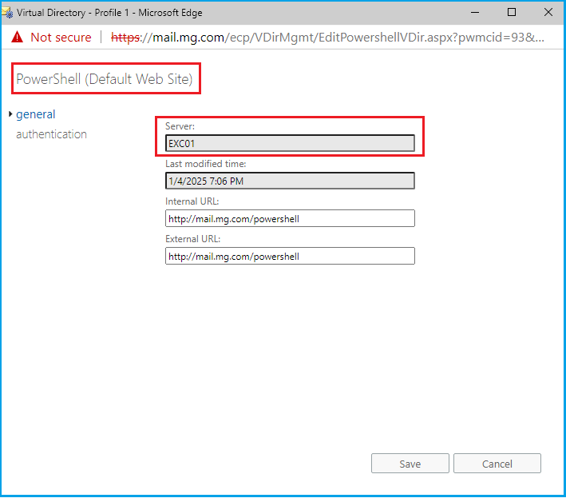Click the Virtual Directory window icon in title bar
Viewport: 566px width, 498px height.
click(x=9, y=12)
